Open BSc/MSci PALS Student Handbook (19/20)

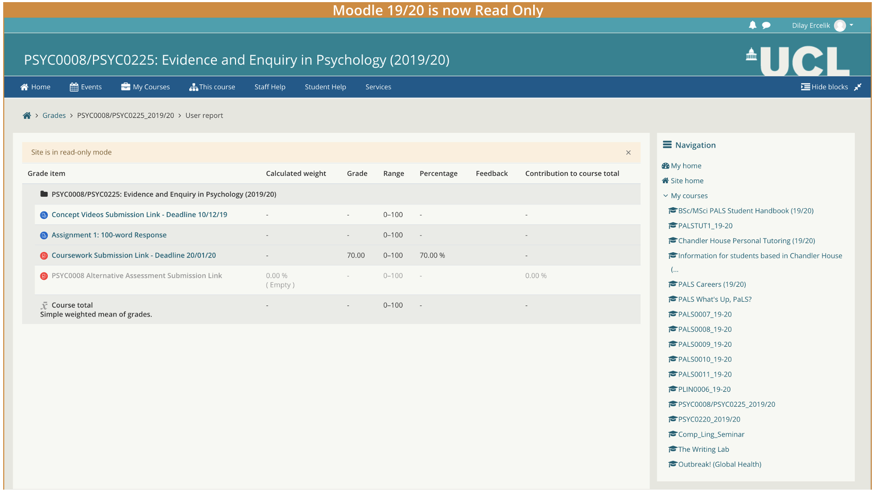746,211
